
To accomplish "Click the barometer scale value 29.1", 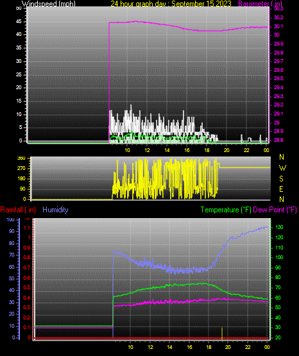I will tap(278, 114).
